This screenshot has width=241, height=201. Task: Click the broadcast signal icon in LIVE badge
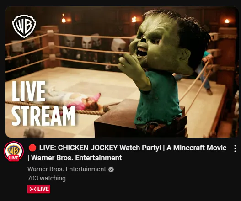(x=33, y=189)
